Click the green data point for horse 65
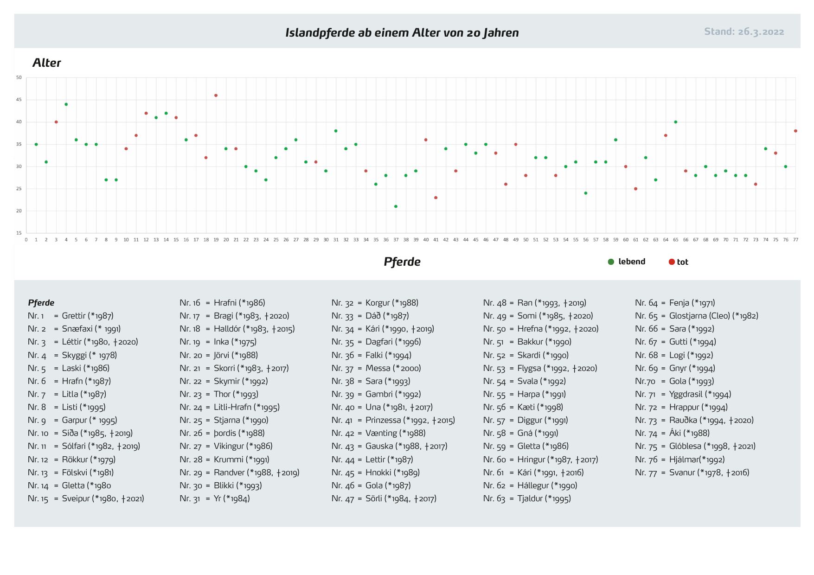Viewport: 814px width, 575px height. point(676,122)
